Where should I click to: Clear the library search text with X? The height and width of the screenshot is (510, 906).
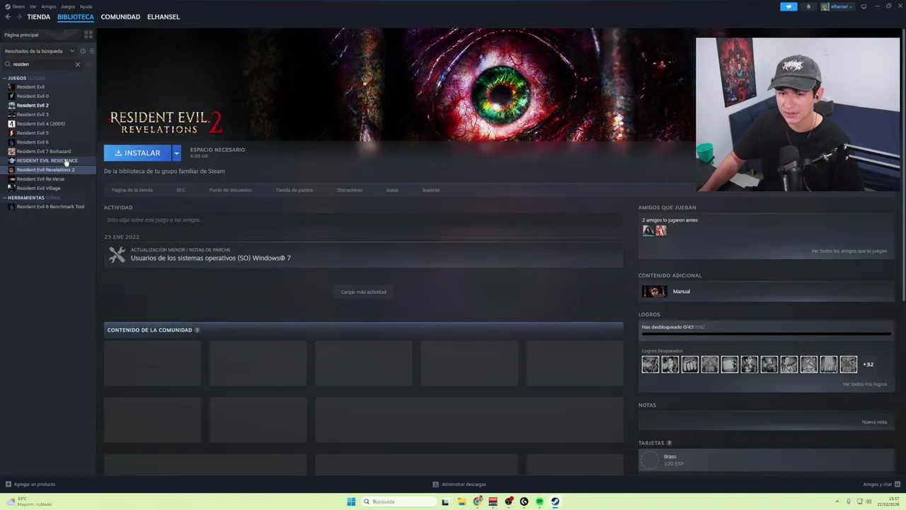coord(78,64)
